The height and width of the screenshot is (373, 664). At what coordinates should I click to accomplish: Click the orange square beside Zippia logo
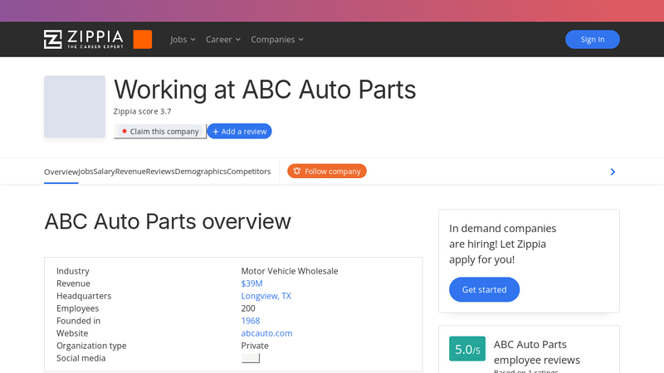(142, 39)
